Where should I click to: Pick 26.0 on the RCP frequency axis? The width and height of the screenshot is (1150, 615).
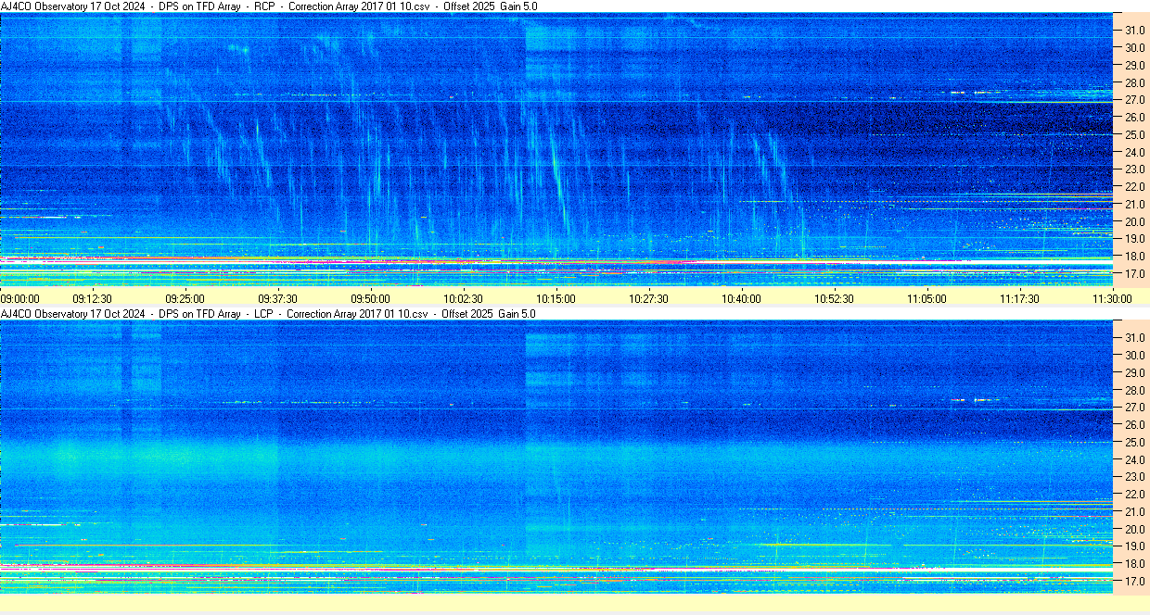[x=1135, y=117]
